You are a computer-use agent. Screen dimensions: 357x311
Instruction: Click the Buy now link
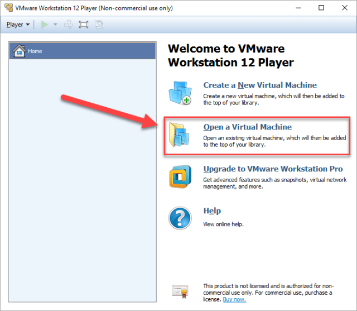point(234,299)
